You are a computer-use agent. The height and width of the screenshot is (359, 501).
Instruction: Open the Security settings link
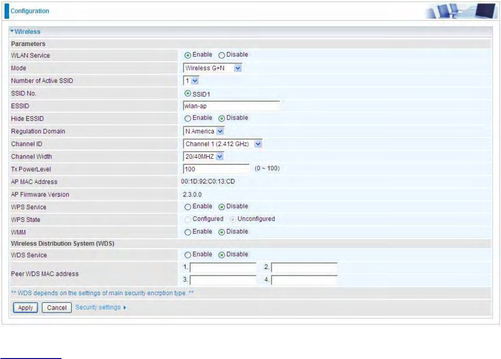point(100,307)
